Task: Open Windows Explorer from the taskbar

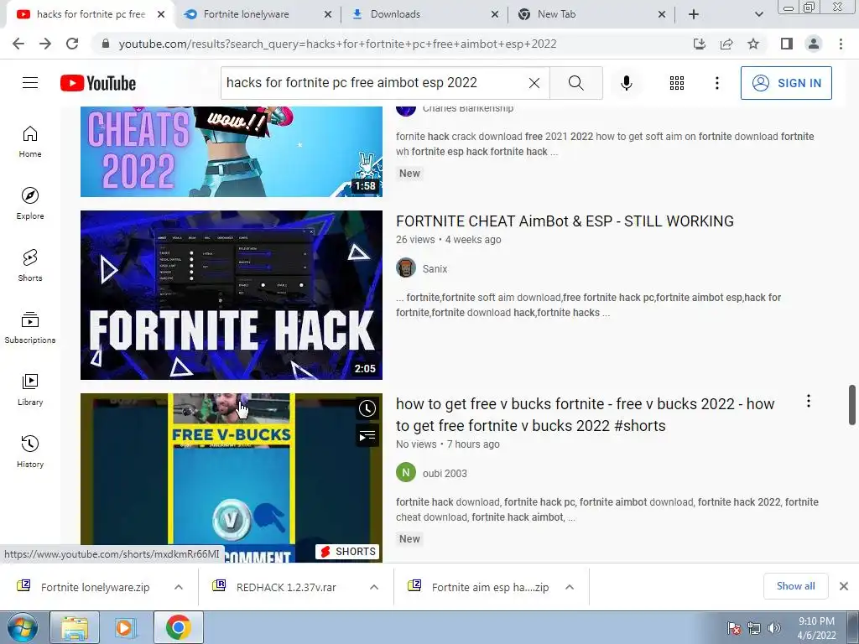Action: coord(75,627)
